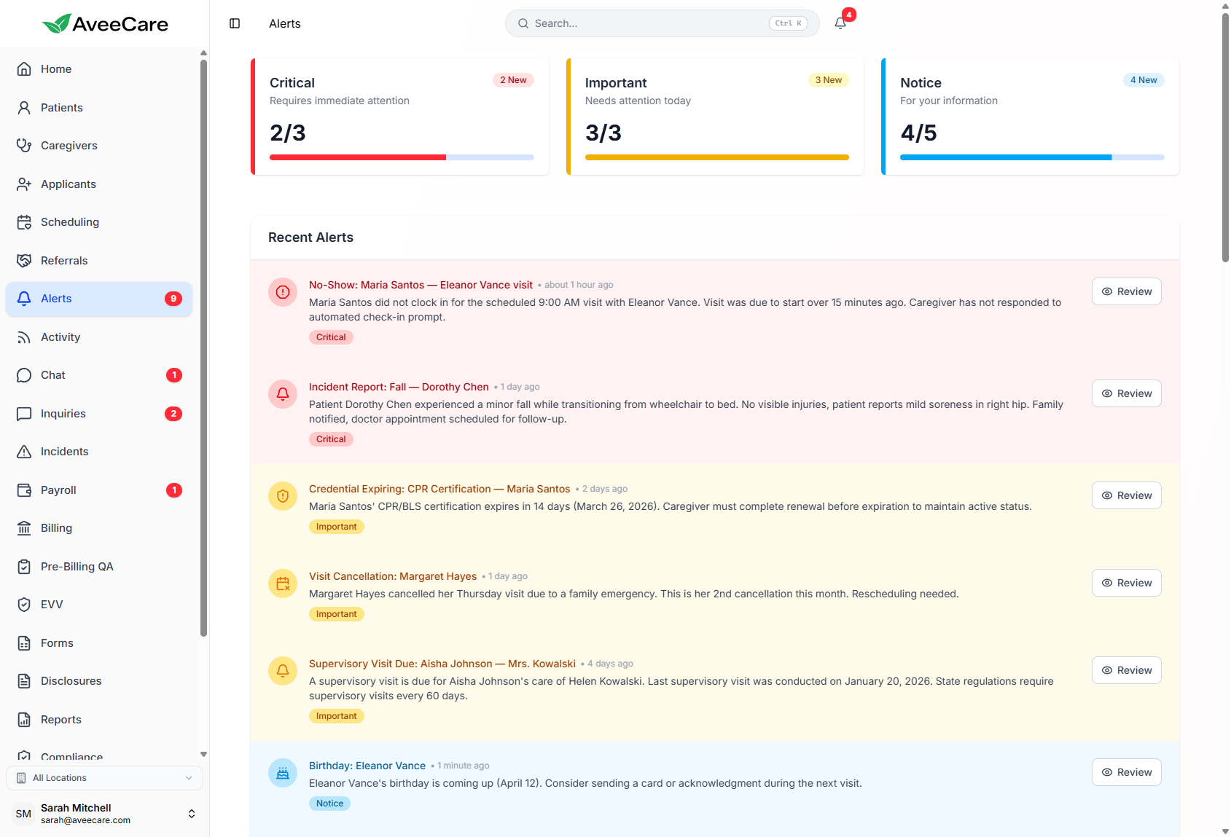Open the Pre-Billing QA section

76,566
